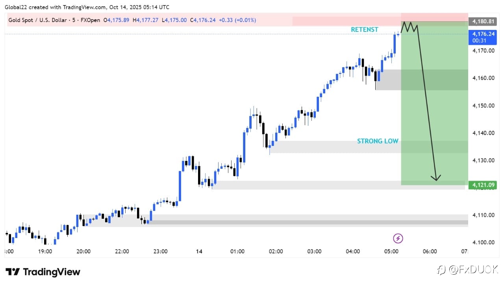Select the STRONG LOW text label

pos(378,141)
